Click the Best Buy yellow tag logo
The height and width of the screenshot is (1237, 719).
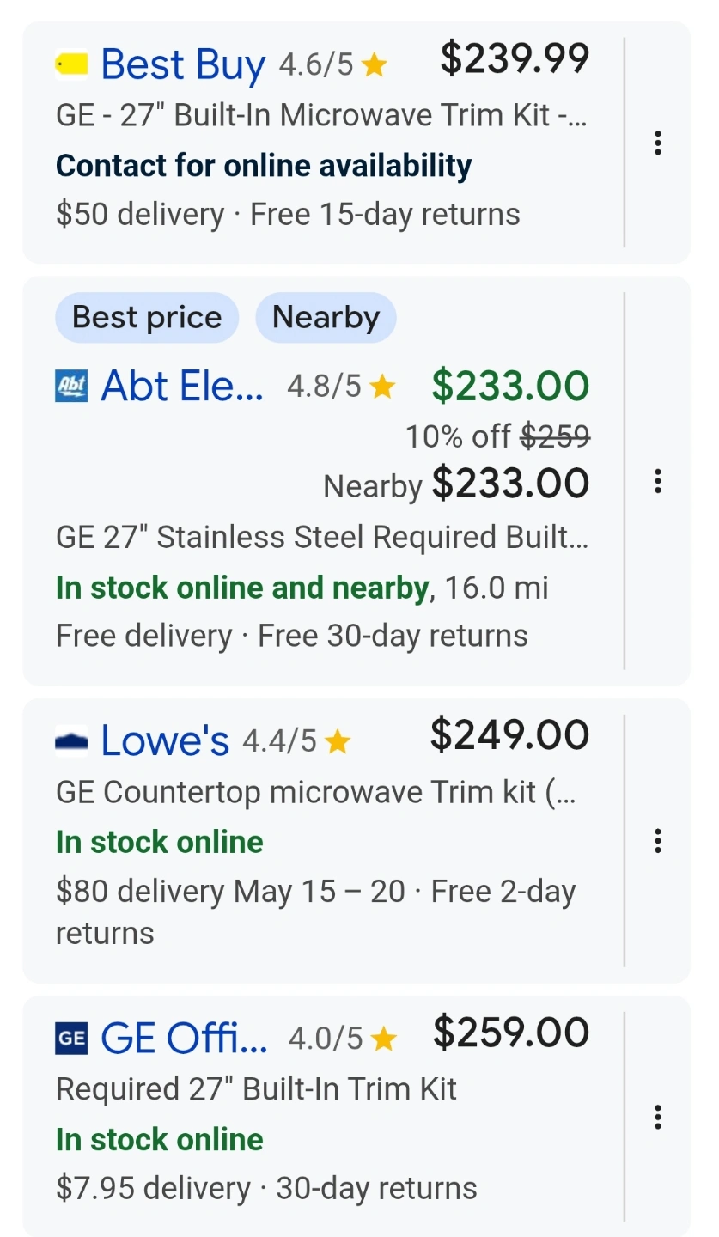tap(71, 64)
